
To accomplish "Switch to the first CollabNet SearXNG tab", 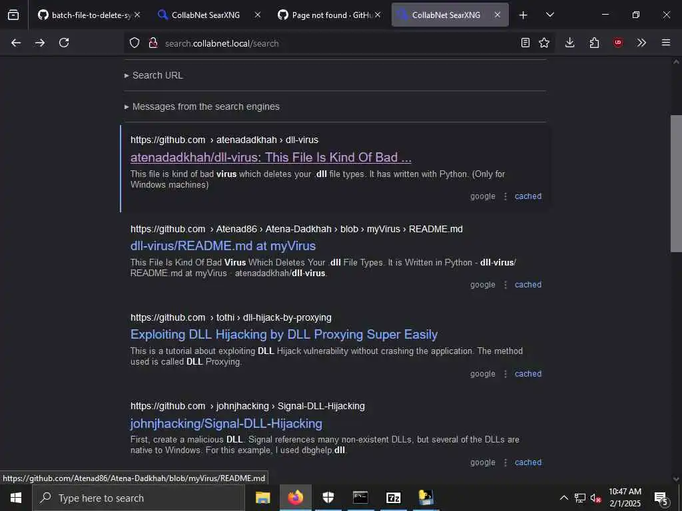I will coord(206,15).
